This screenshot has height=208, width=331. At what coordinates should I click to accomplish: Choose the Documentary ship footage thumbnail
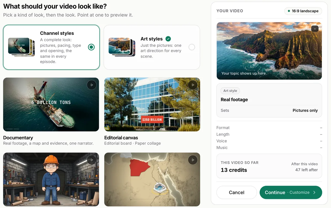(x=51, y=105)
